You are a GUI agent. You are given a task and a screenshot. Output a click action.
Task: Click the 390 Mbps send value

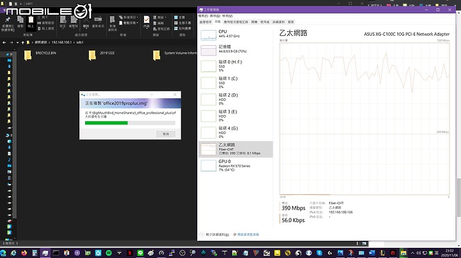293,208
